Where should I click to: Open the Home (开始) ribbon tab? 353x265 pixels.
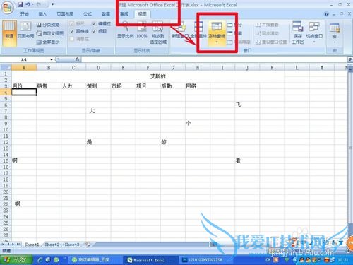coord(24,14)
